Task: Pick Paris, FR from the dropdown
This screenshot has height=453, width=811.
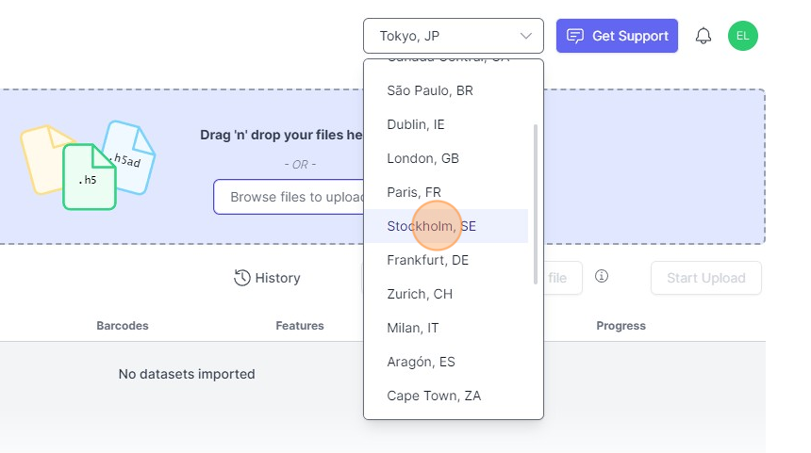Action: (x=414, y=192)
